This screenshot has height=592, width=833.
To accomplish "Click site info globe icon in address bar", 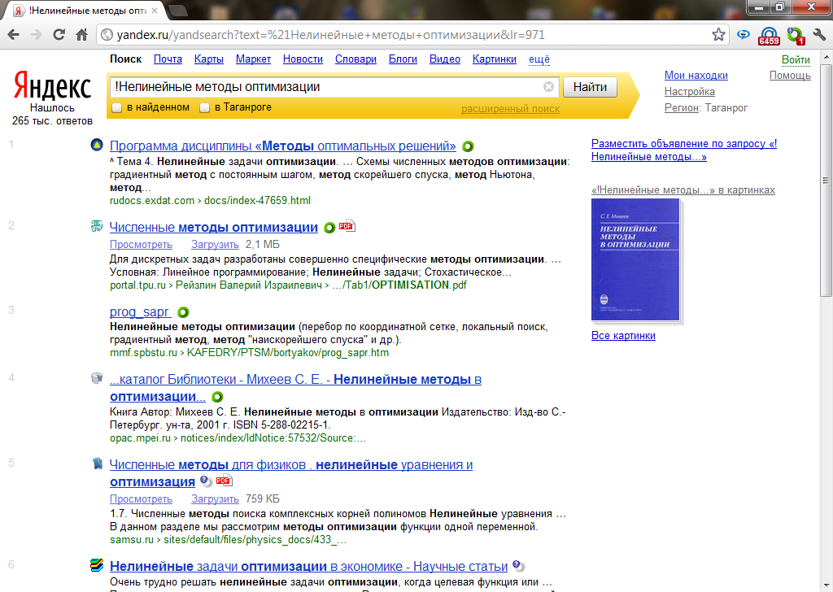I will [x=107, y=35].
